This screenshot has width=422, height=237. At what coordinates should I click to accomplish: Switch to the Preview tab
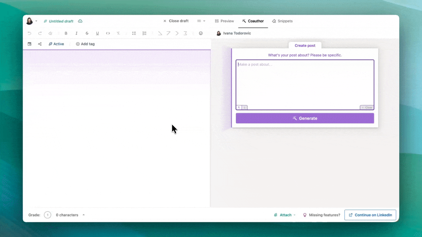point(224,21)
